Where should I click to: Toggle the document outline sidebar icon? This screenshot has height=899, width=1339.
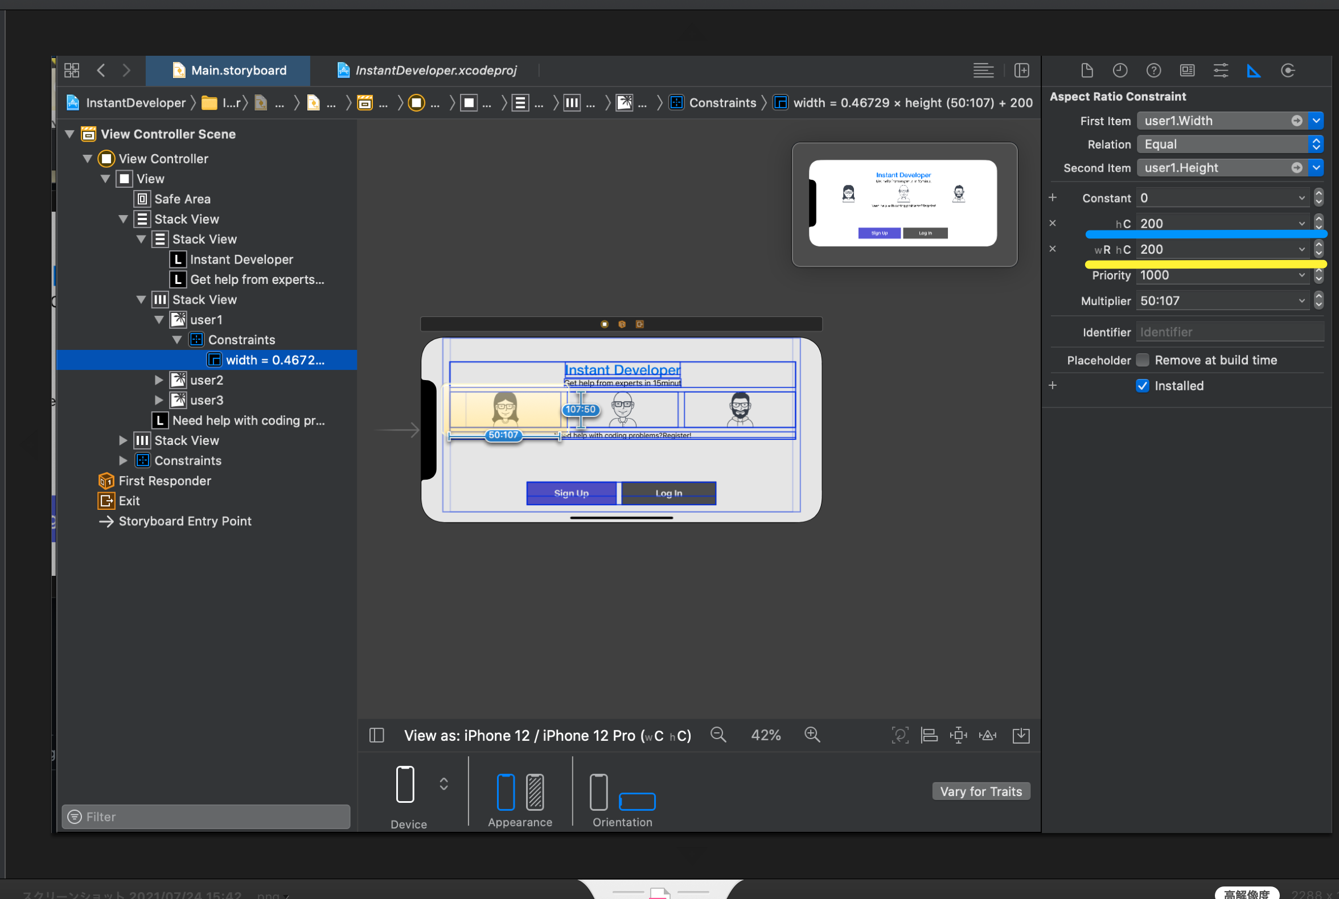[376, 735]
